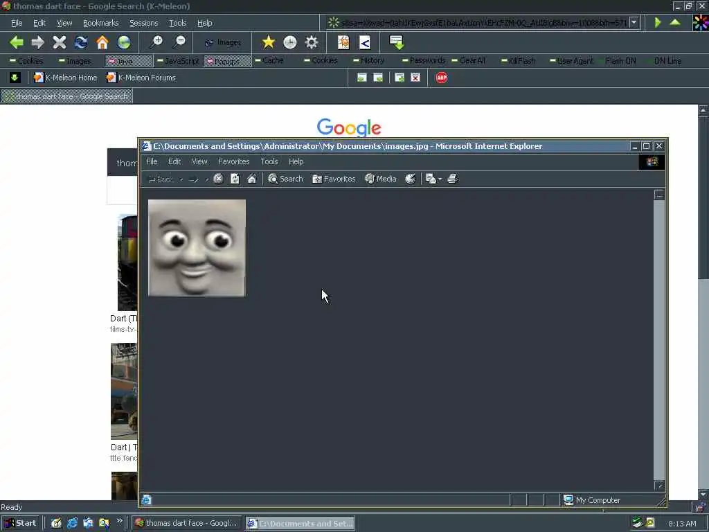The image size is (709, 532).
Task: Expand hidden Quick Launch icons chevron
Action: tap(119, 521)
